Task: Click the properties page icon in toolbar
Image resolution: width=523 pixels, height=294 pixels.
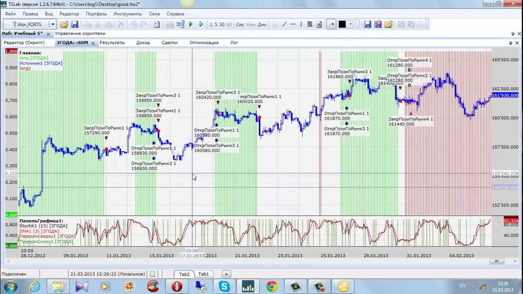Action: pos(157,24)
